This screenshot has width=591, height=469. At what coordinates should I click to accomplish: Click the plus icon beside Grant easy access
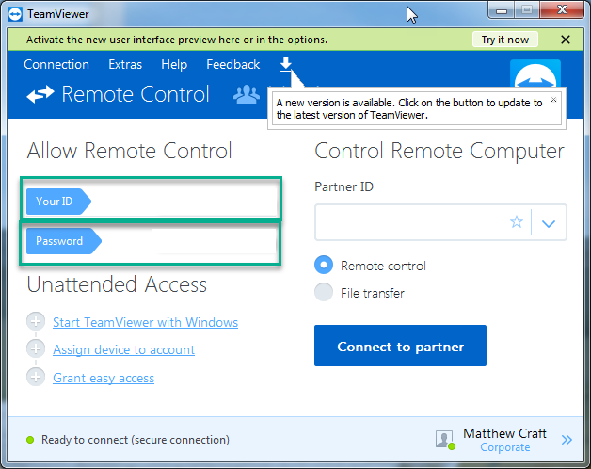(36, 377)
